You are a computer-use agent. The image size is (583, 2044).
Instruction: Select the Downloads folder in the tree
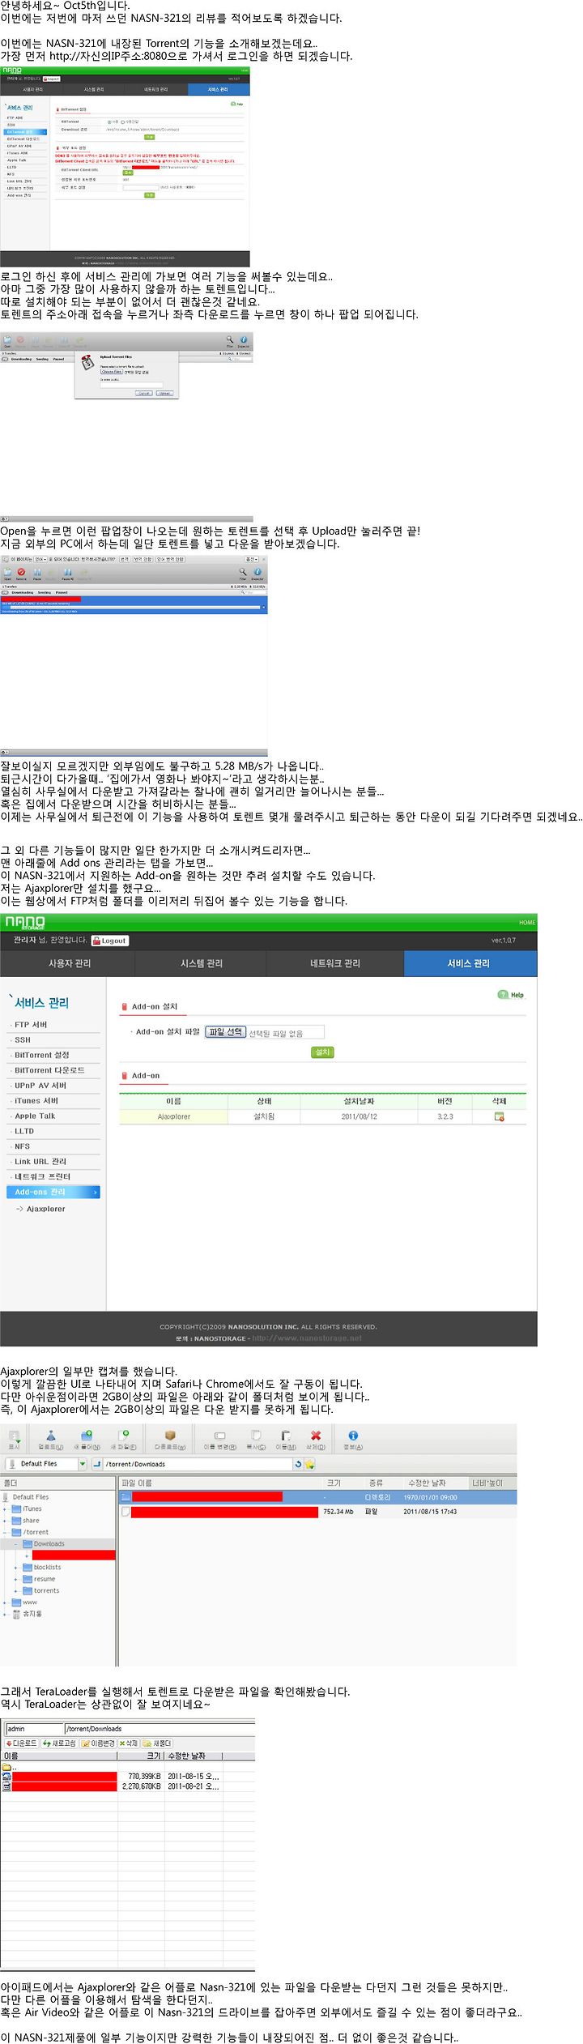tap(49, 1544)
